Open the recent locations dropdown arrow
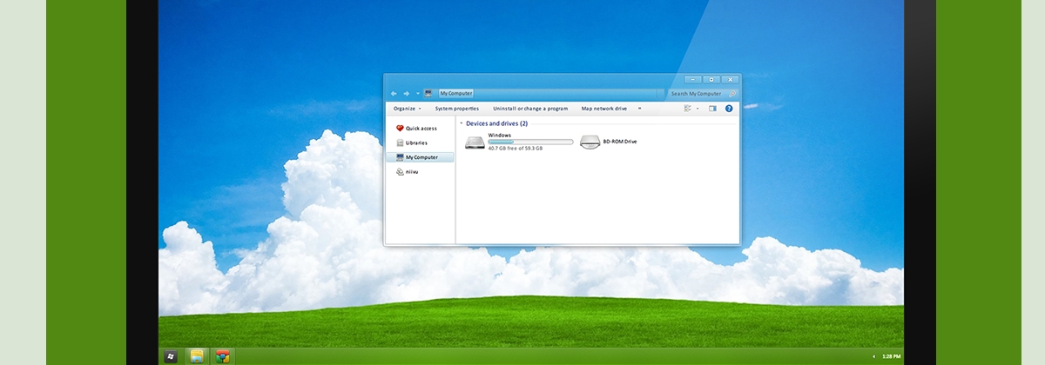Image resolution: width=1045 pixels, height=365 pixels. 417,93
